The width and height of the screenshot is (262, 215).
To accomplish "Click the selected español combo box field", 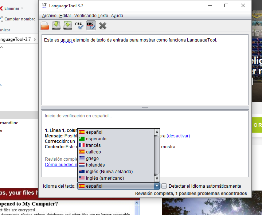I will (x=116, y=186).
